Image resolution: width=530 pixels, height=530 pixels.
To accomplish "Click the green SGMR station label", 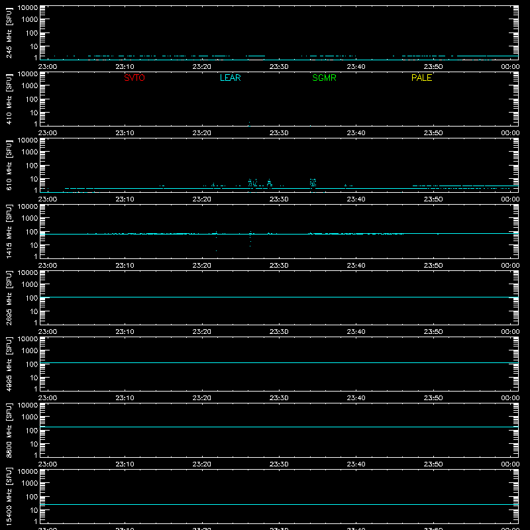I will pyautogui.click(x=324, y=78).
